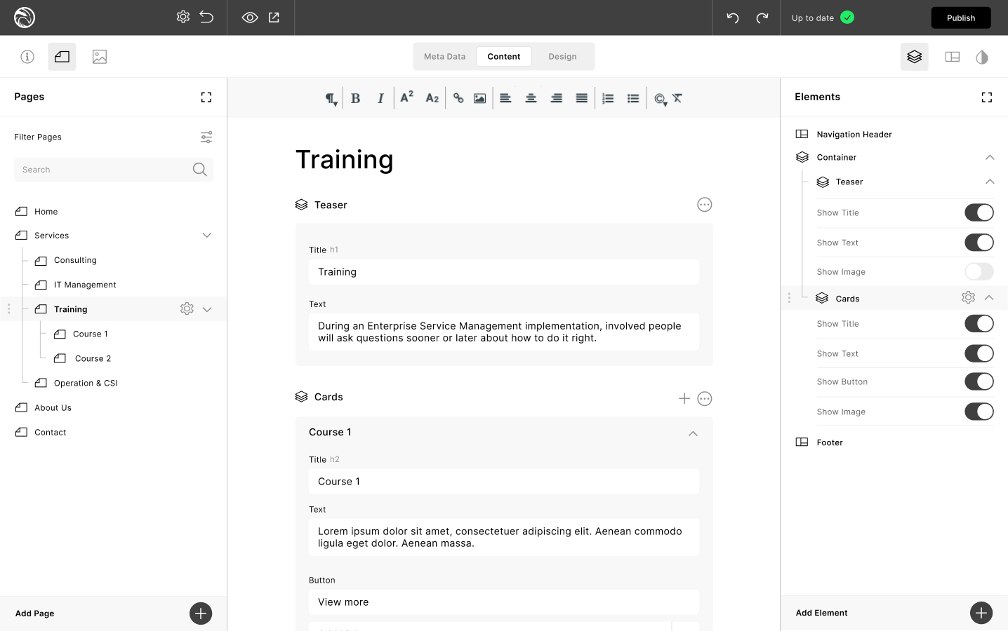Switch to the Meta Data tab
The image size is (1008, 631).
coord(444,57)
